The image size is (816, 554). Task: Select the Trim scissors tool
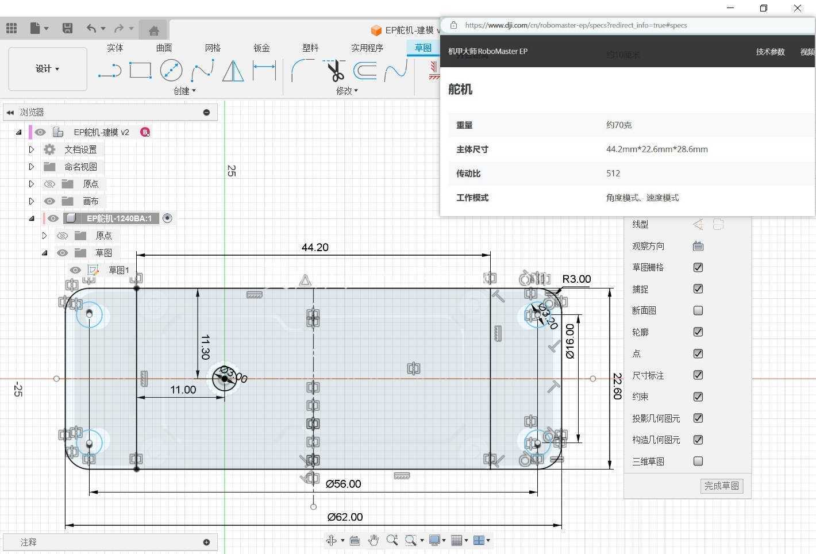334,71
